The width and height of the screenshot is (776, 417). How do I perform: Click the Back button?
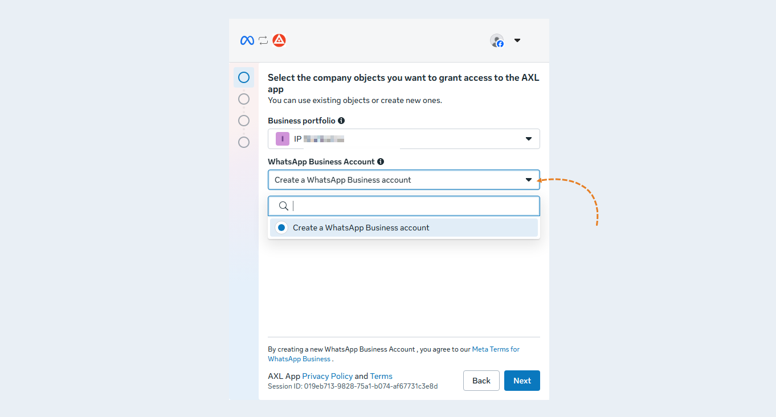[481, 381]
